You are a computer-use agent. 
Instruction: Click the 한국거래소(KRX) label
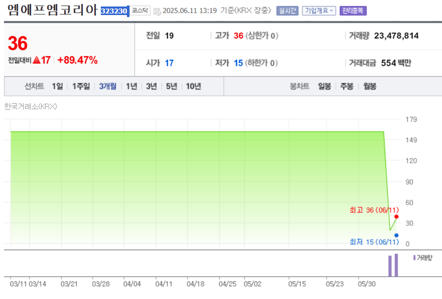30,106
